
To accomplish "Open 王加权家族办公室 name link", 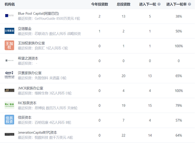I will 31,43.
